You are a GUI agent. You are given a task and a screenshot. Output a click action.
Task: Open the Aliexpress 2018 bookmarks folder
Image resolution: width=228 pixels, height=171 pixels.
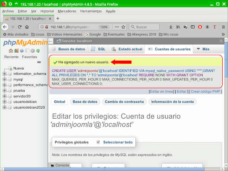coord(142,34)
